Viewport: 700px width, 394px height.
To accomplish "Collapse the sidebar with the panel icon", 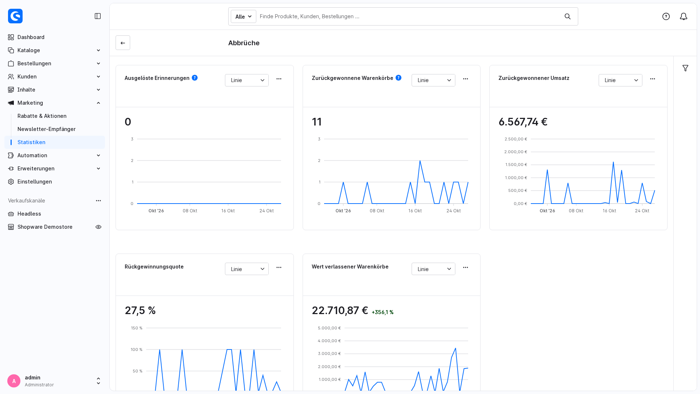I will [98, 16].
